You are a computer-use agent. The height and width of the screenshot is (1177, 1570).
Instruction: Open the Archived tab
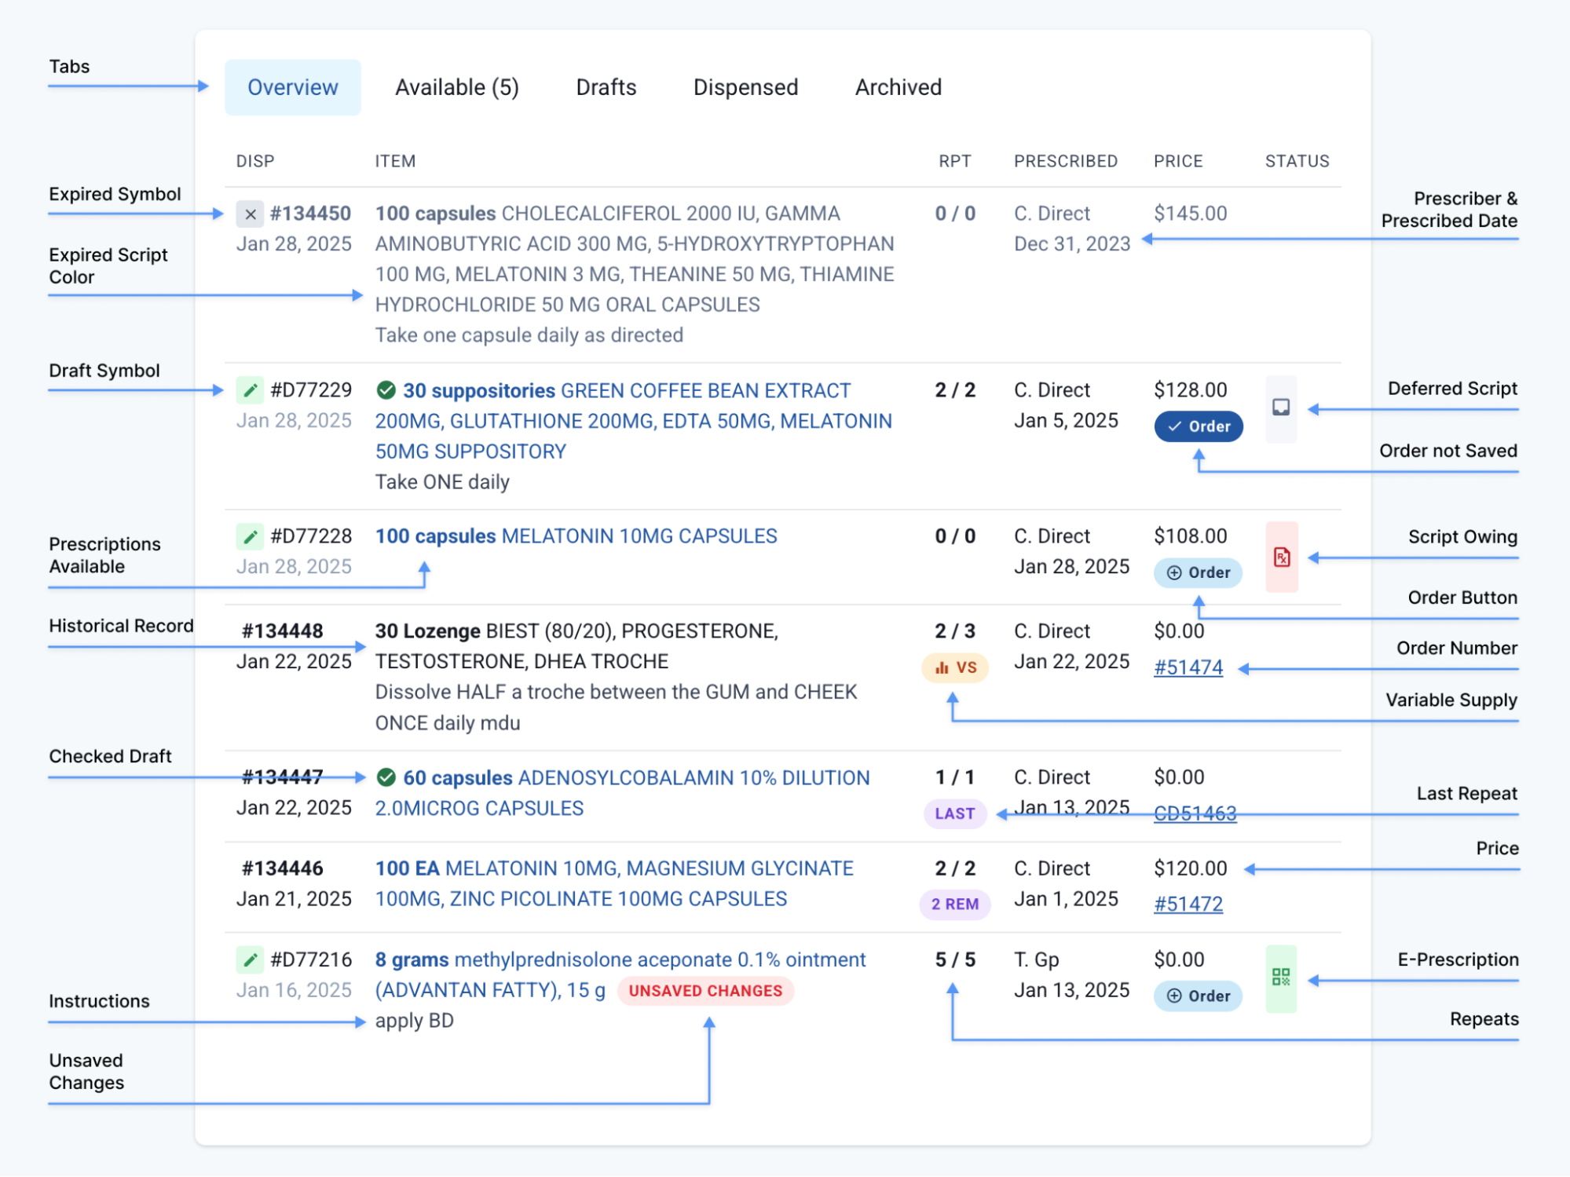(897, 87)
